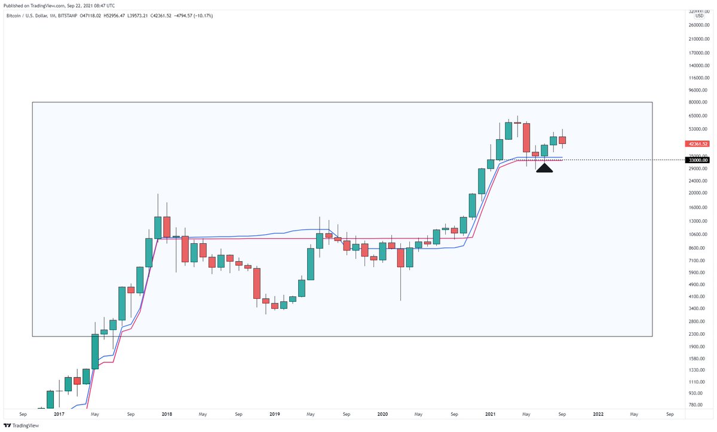Viewport: 717px width, 432px height.
Task: Select the red 42361.52 current price label
Action: pos(698,144)
